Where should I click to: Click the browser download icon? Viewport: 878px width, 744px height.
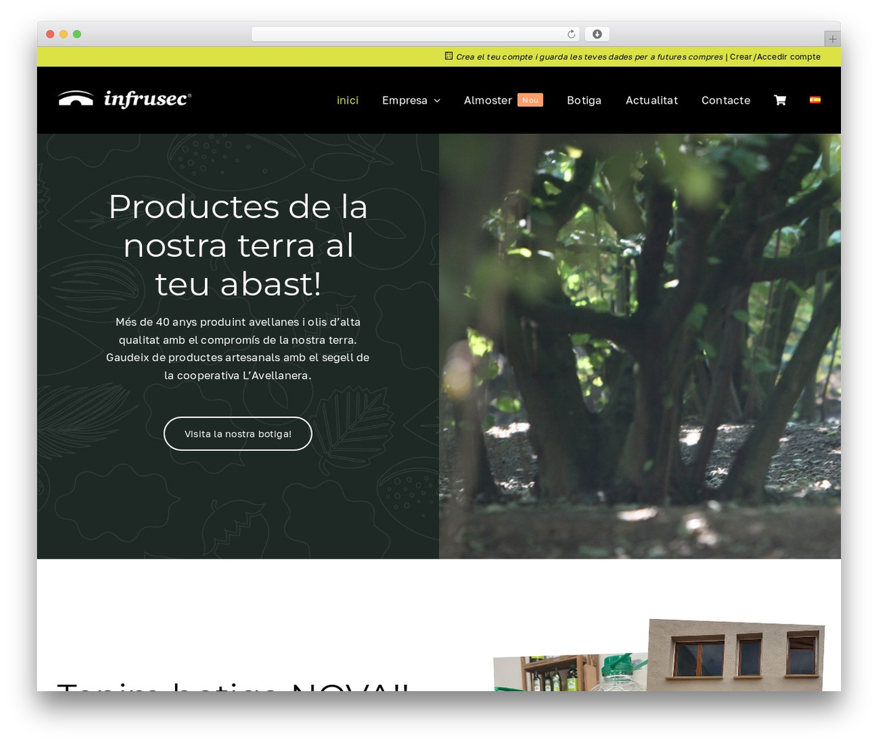(x=597, y=34)
